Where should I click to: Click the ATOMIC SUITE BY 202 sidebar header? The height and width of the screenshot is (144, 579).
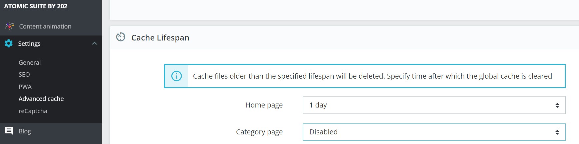click(x=36, y=6)
